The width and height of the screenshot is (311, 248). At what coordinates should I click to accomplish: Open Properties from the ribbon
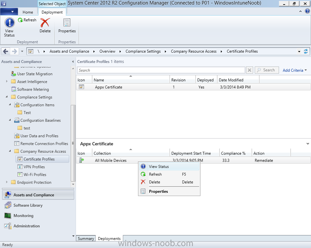click(67, 26)
